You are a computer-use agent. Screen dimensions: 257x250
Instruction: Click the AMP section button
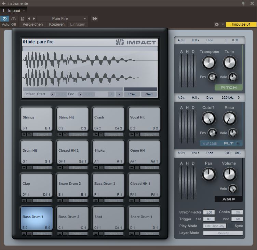click(229, 199)
